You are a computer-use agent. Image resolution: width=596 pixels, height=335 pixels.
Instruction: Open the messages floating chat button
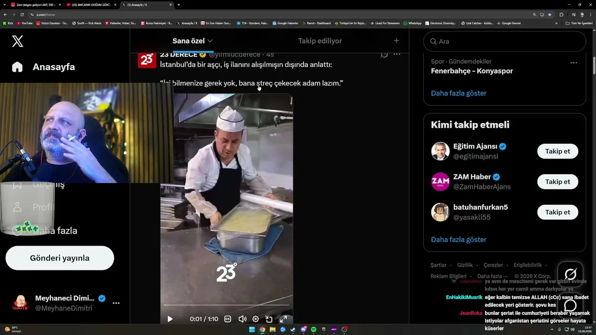pyautogui.click(x=570, y=305)
